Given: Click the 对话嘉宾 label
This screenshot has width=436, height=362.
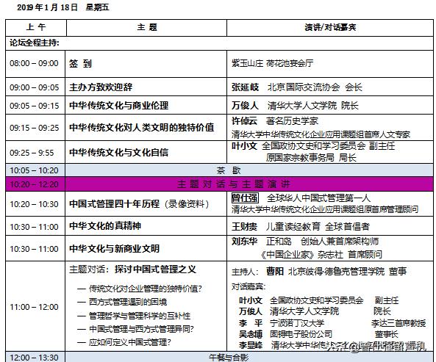Looking at the screenshot, I should 249,286.
